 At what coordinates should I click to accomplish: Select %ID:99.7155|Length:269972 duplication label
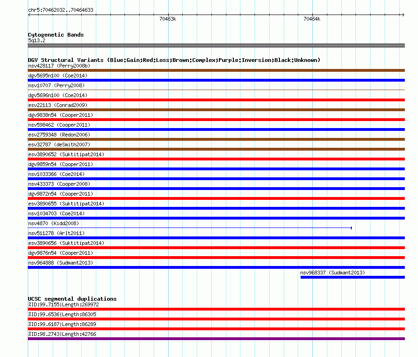click(x=63, y=304)
